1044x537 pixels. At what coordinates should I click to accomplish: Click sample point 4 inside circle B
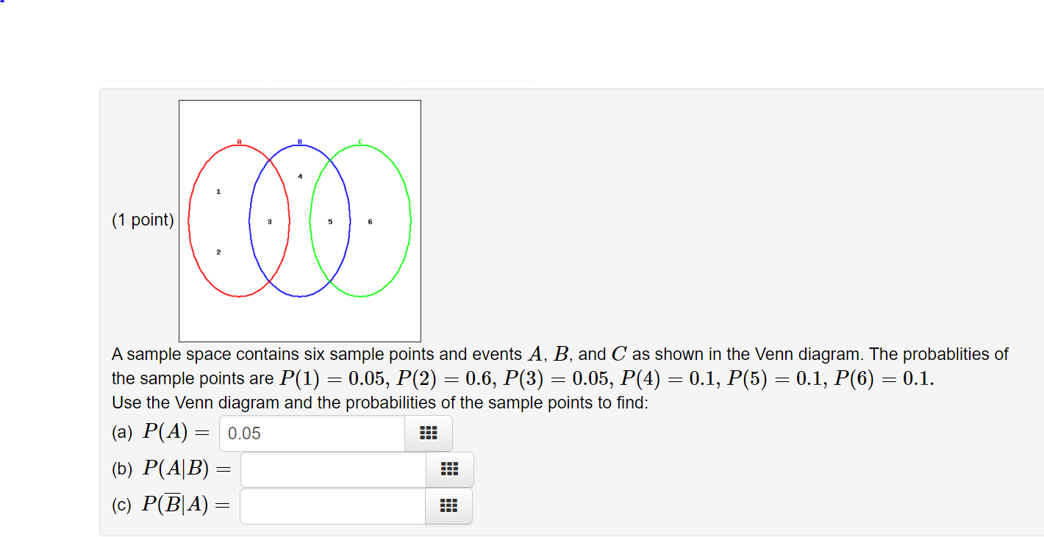(x=300, y=176)
